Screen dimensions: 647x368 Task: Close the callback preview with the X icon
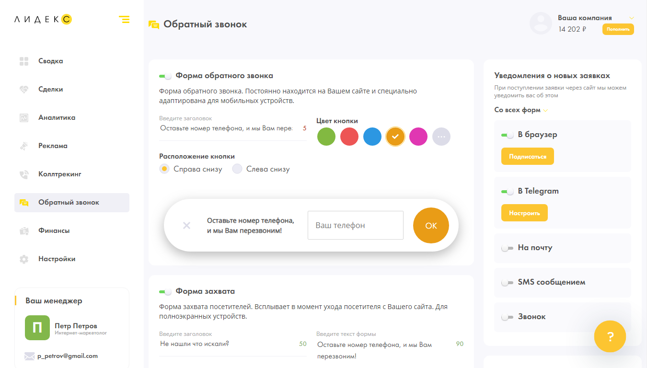point(187,226)
